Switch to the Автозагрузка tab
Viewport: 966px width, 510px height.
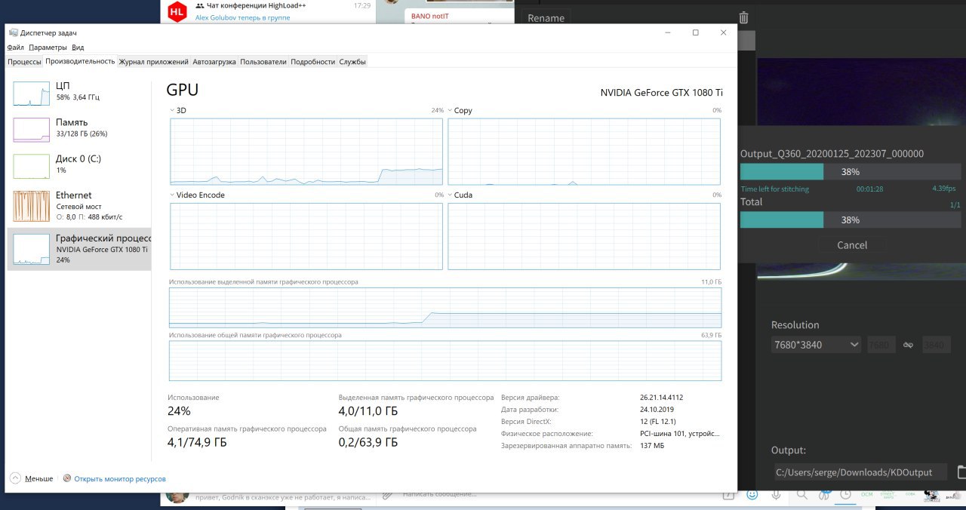pyautogui.click(x=214, y=62)
